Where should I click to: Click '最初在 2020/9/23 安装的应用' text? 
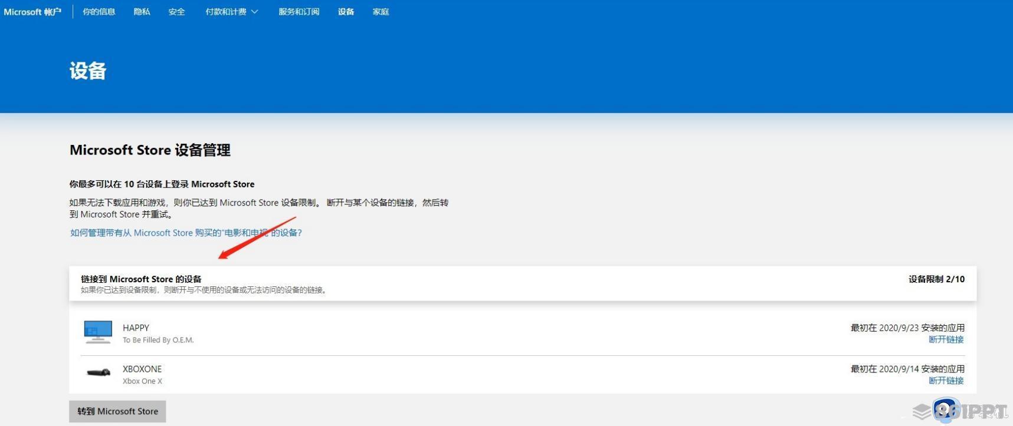907,328
